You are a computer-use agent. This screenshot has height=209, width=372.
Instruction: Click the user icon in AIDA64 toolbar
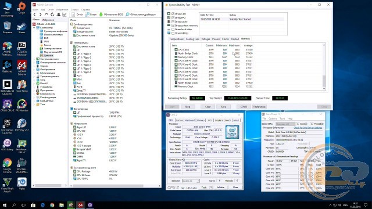58,15
